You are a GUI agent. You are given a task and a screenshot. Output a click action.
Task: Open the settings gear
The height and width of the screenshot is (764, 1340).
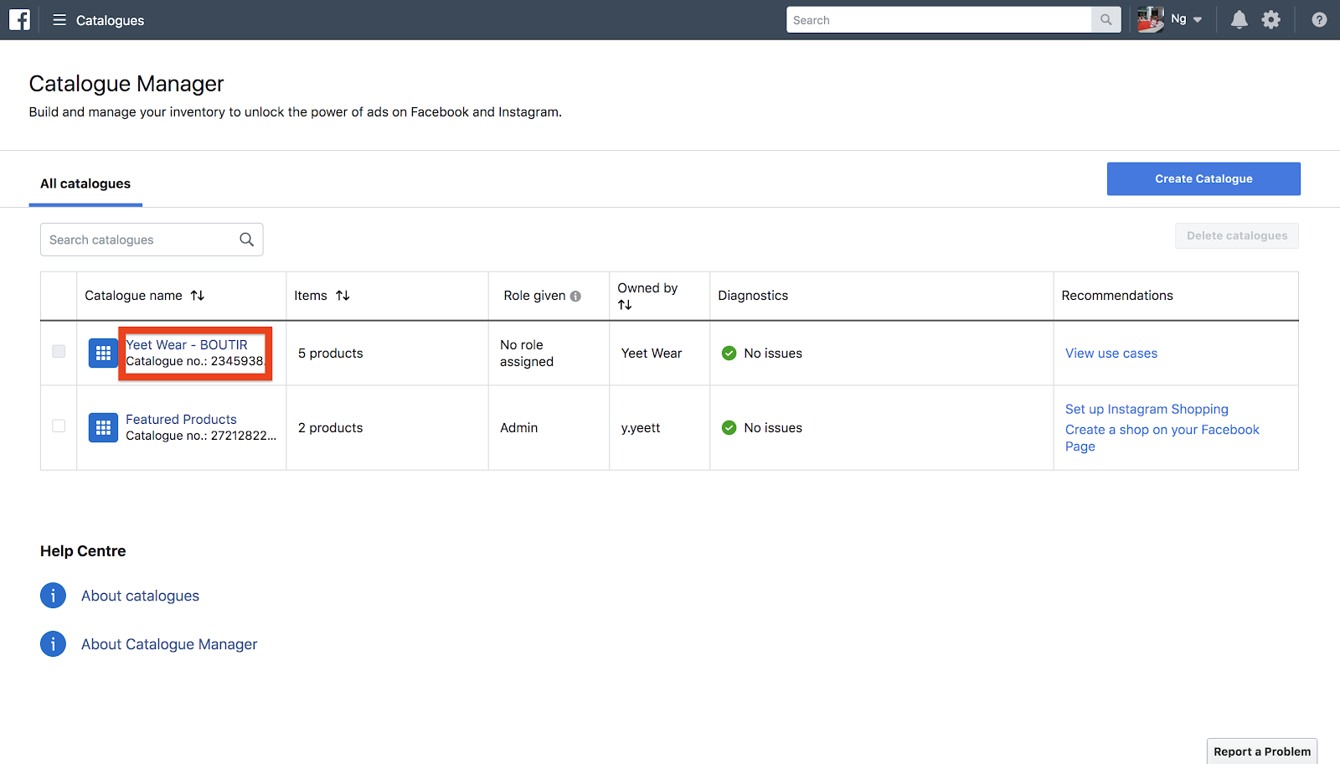coord(1271,20)
